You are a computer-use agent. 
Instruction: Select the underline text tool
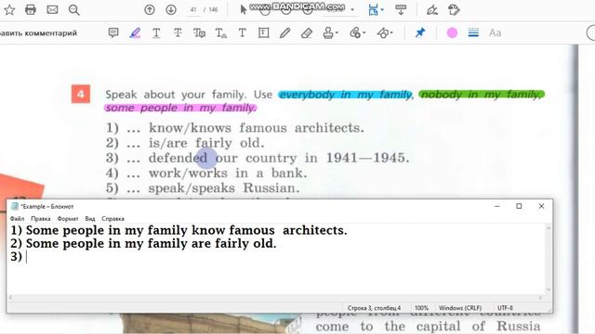click(x=156, y=33)
